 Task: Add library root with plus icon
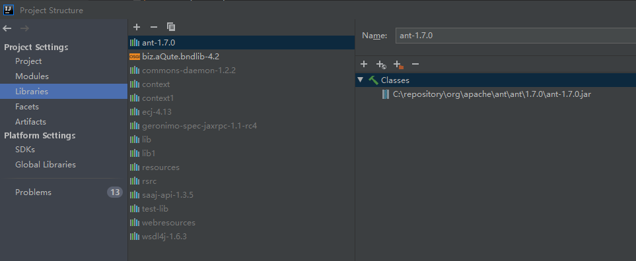(x=364, y=64)
